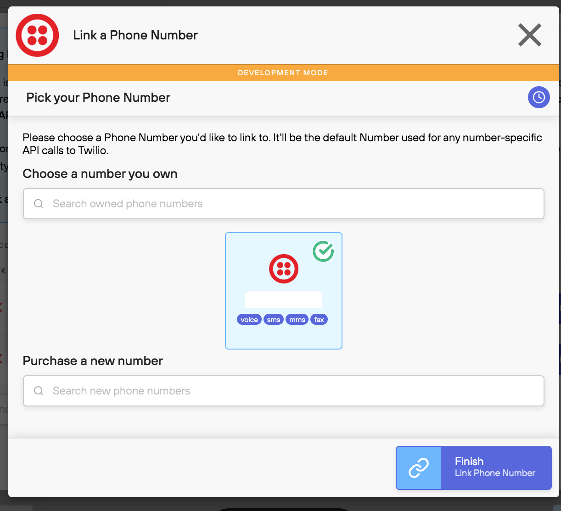The image size is (561, 511).
Task: Open the clock history icon
Action: 539,97
